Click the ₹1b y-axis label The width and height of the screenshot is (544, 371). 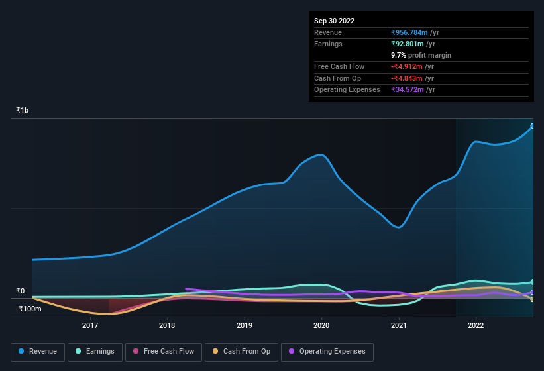(x=23, y=110)
